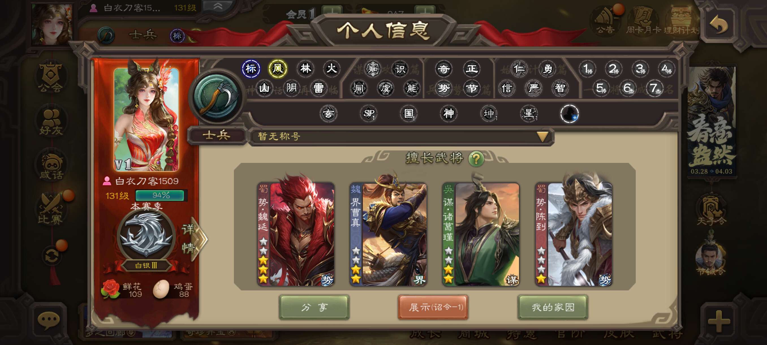Collapse the top player bar chevron
This screenshot has width=767, height=345.
pyautogui.click(x=218, y=6)
